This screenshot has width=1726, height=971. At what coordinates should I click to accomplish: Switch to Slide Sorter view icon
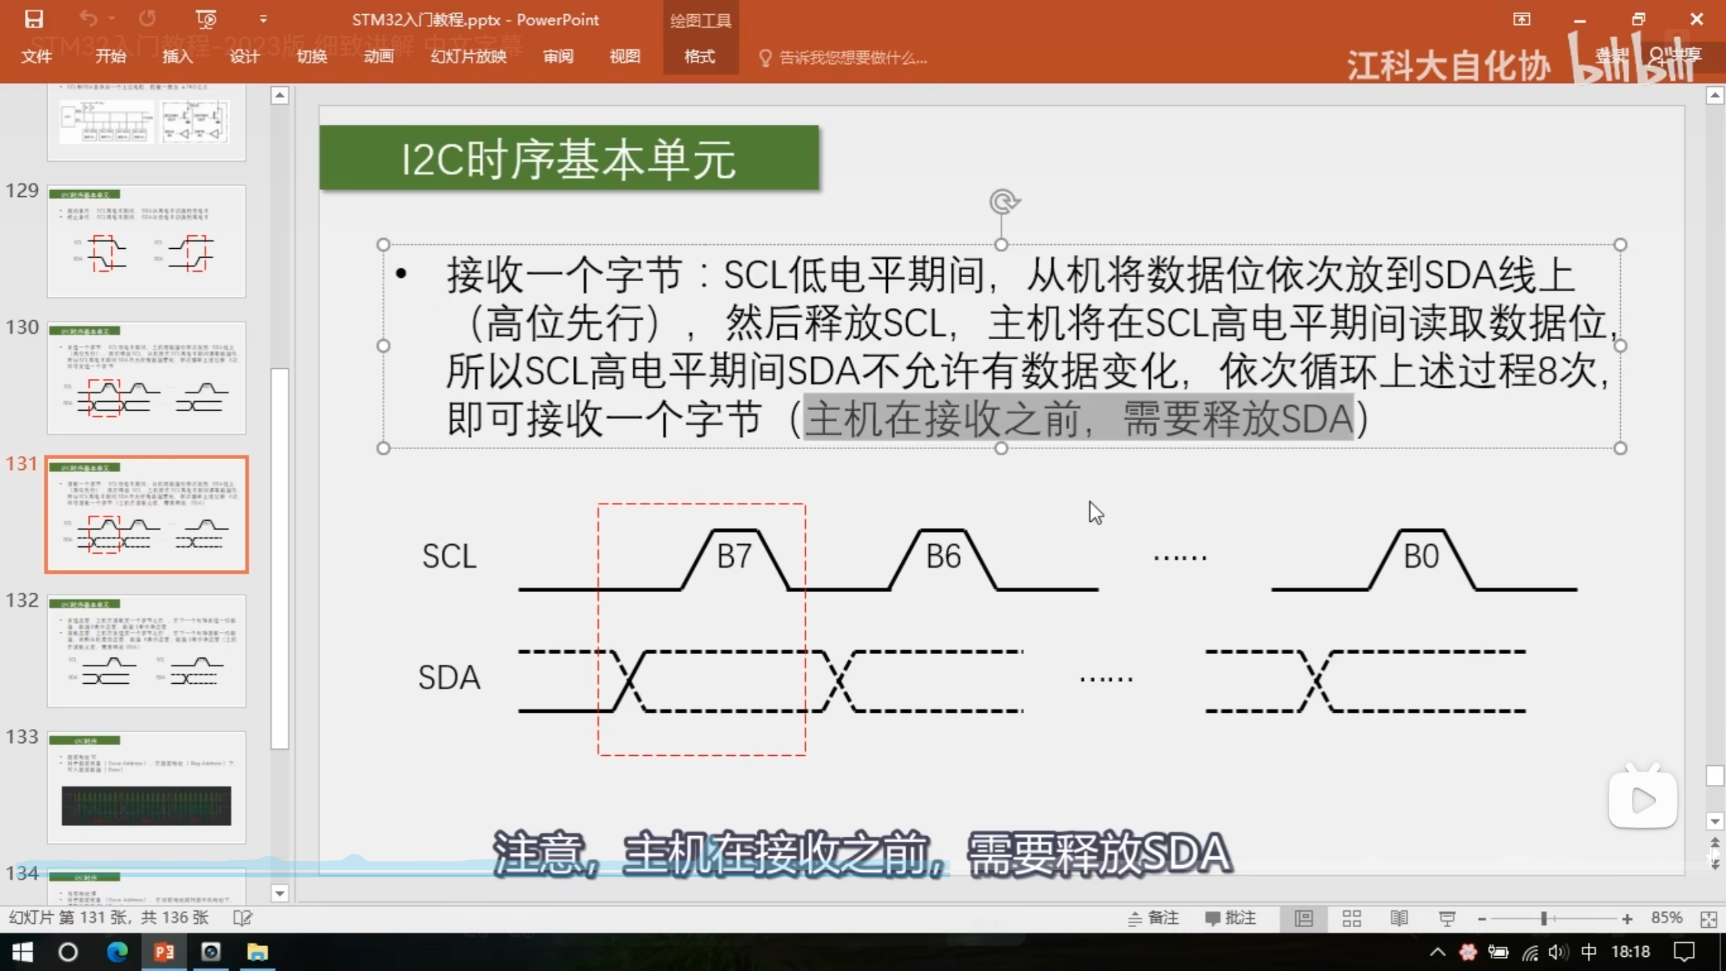(x=1351, y=918)
